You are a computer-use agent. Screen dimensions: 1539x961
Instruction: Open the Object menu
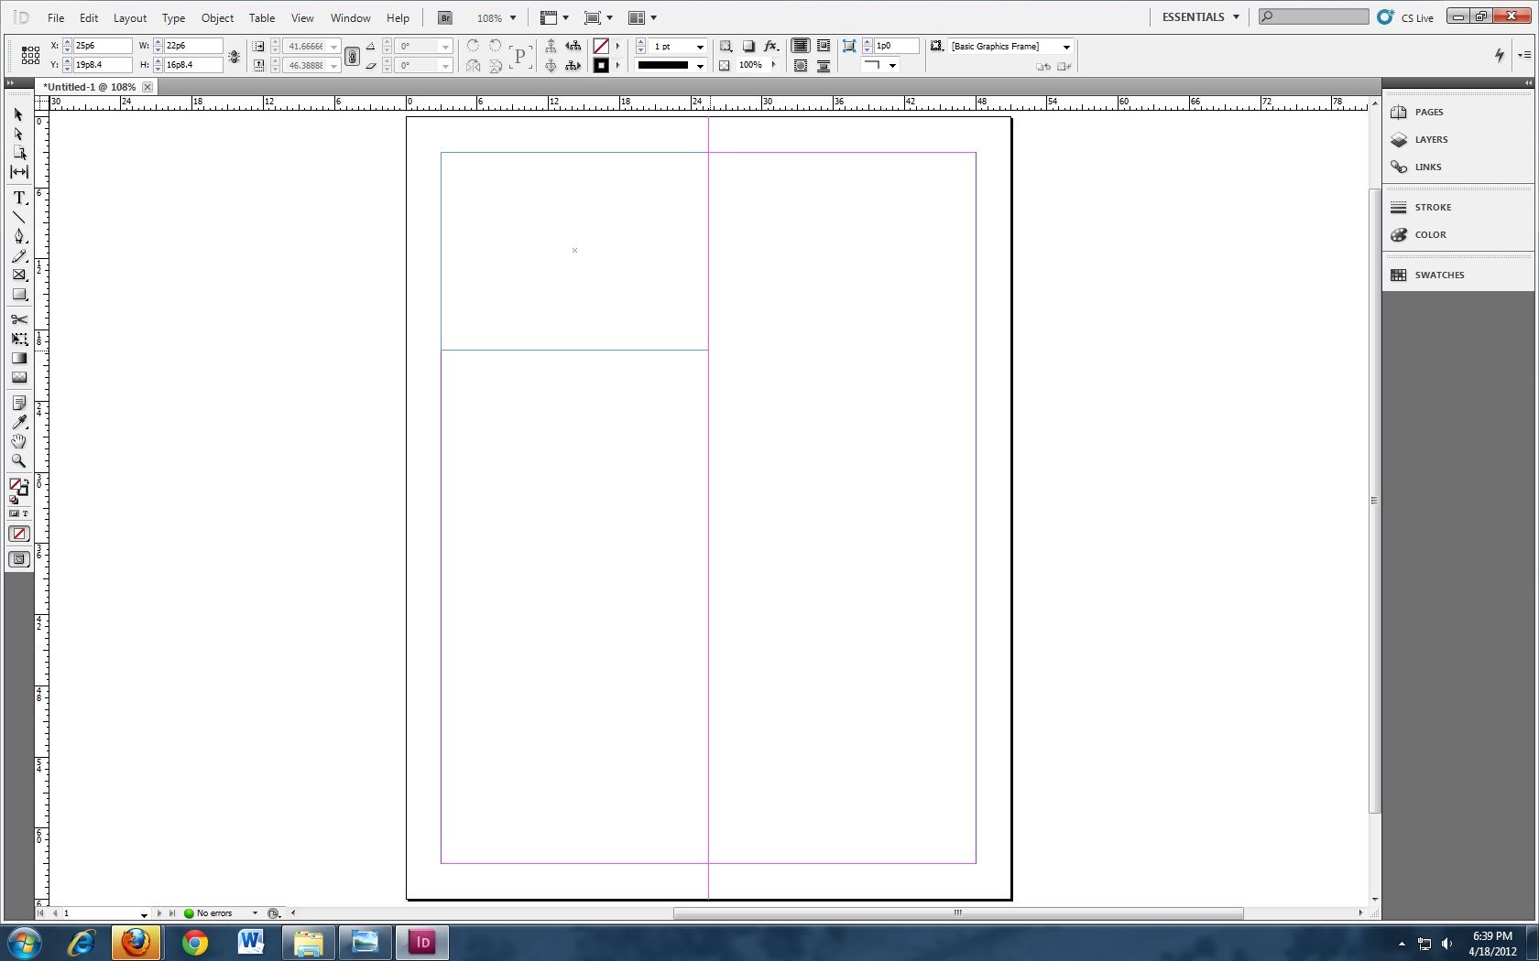[217, 17]
